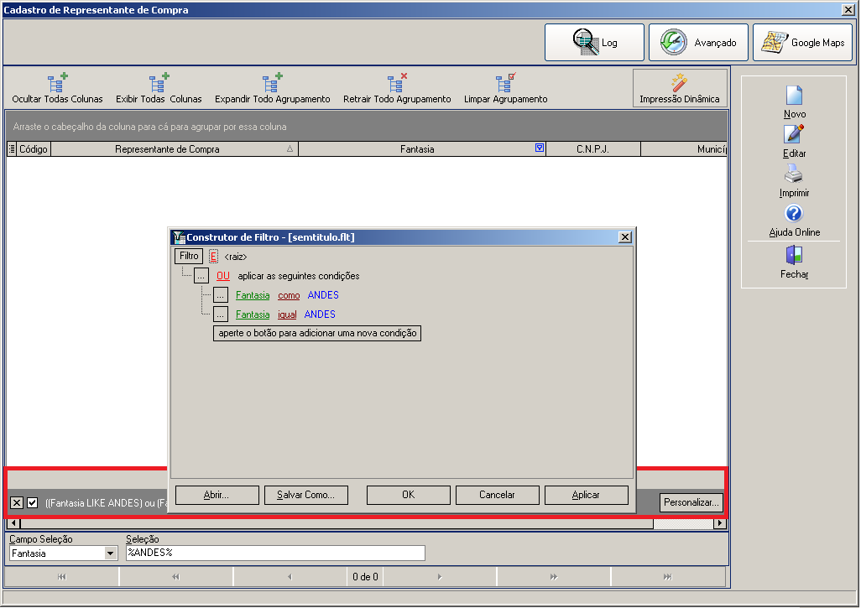Click the Editar pencil icon

794,134
